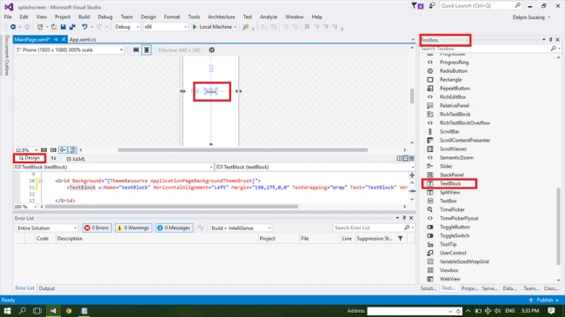
Task: Toggle the 0 Warnings filter
Action: coord(133,228)
